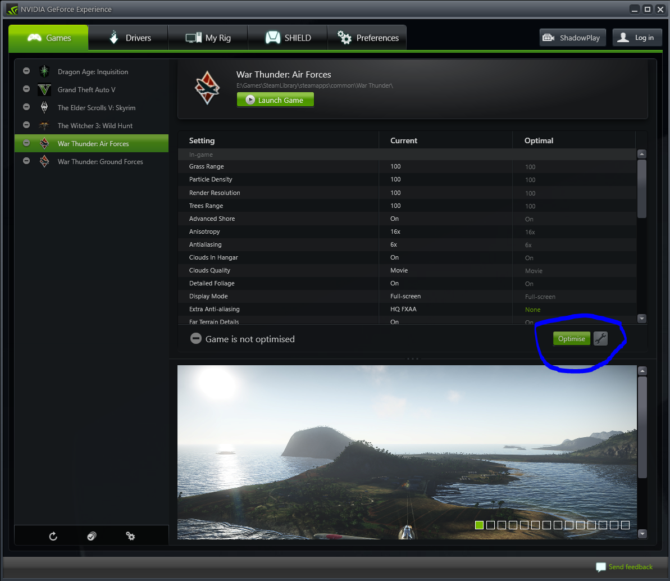This screenshot has width=670, height=581.
Task: Click minus status icon beside Dragon Age: Inquisition
Action: [26, 71]
